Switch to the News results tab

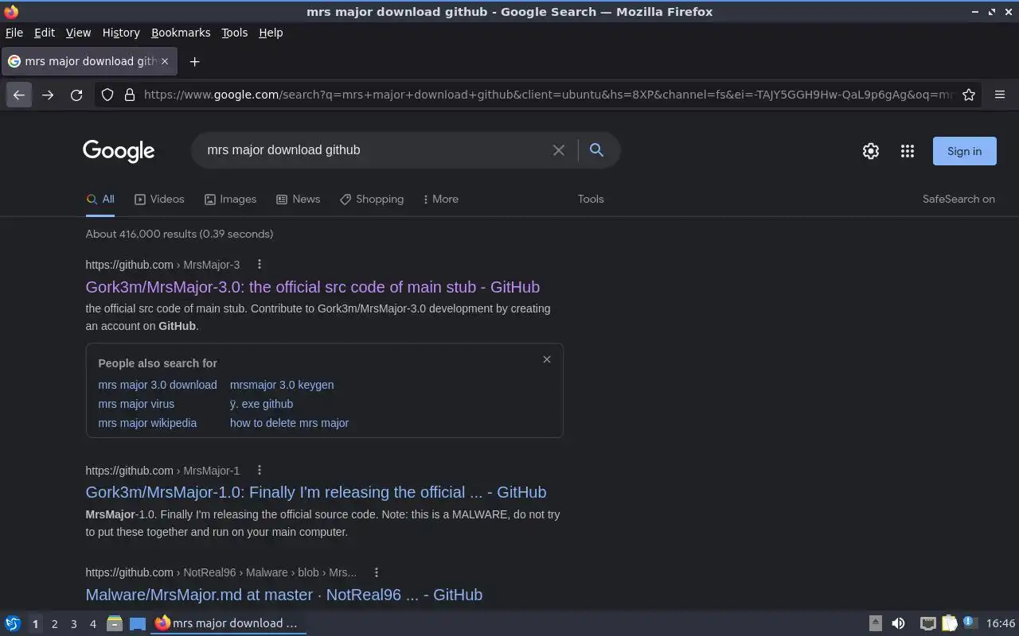[298, 199]
